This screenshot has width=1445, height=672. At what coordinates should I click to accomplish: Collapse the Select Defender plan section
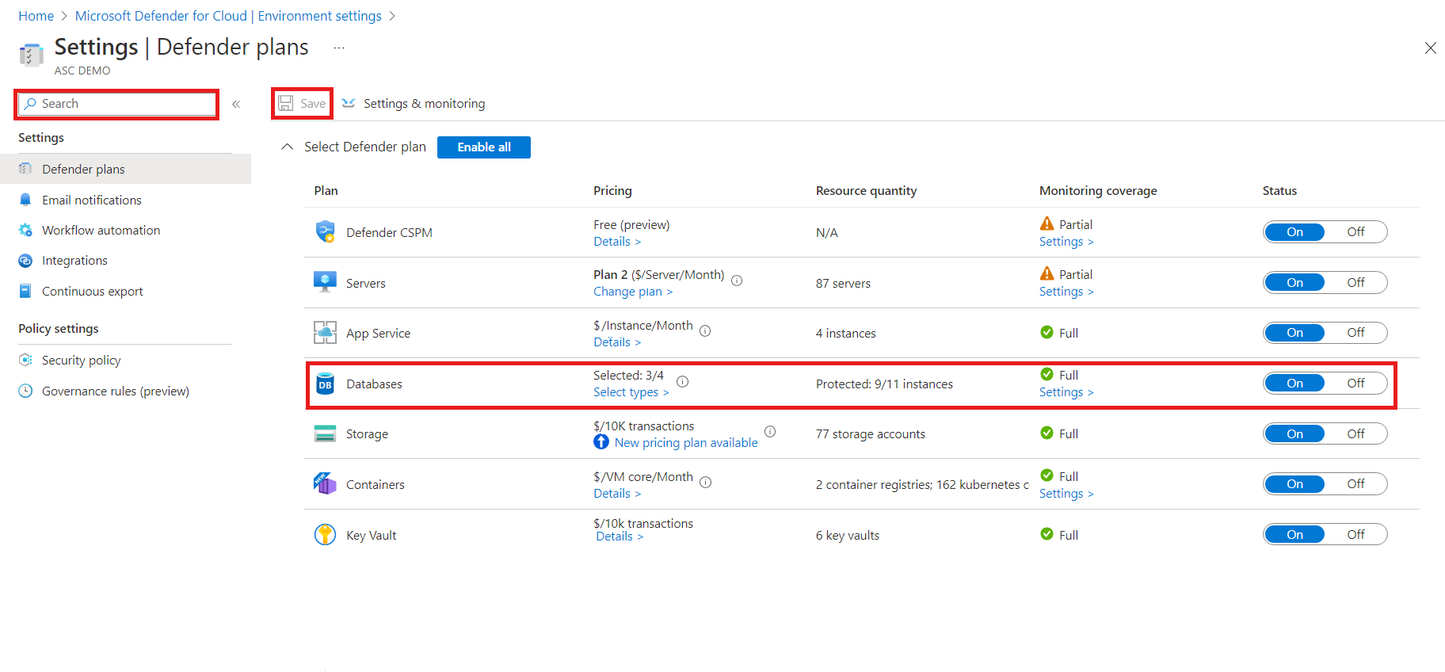[288, 147]
